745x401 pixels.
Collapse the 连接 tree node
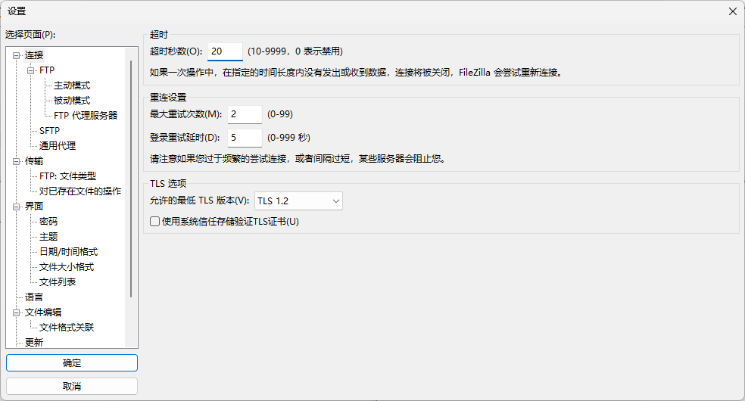tap(16, 55)
